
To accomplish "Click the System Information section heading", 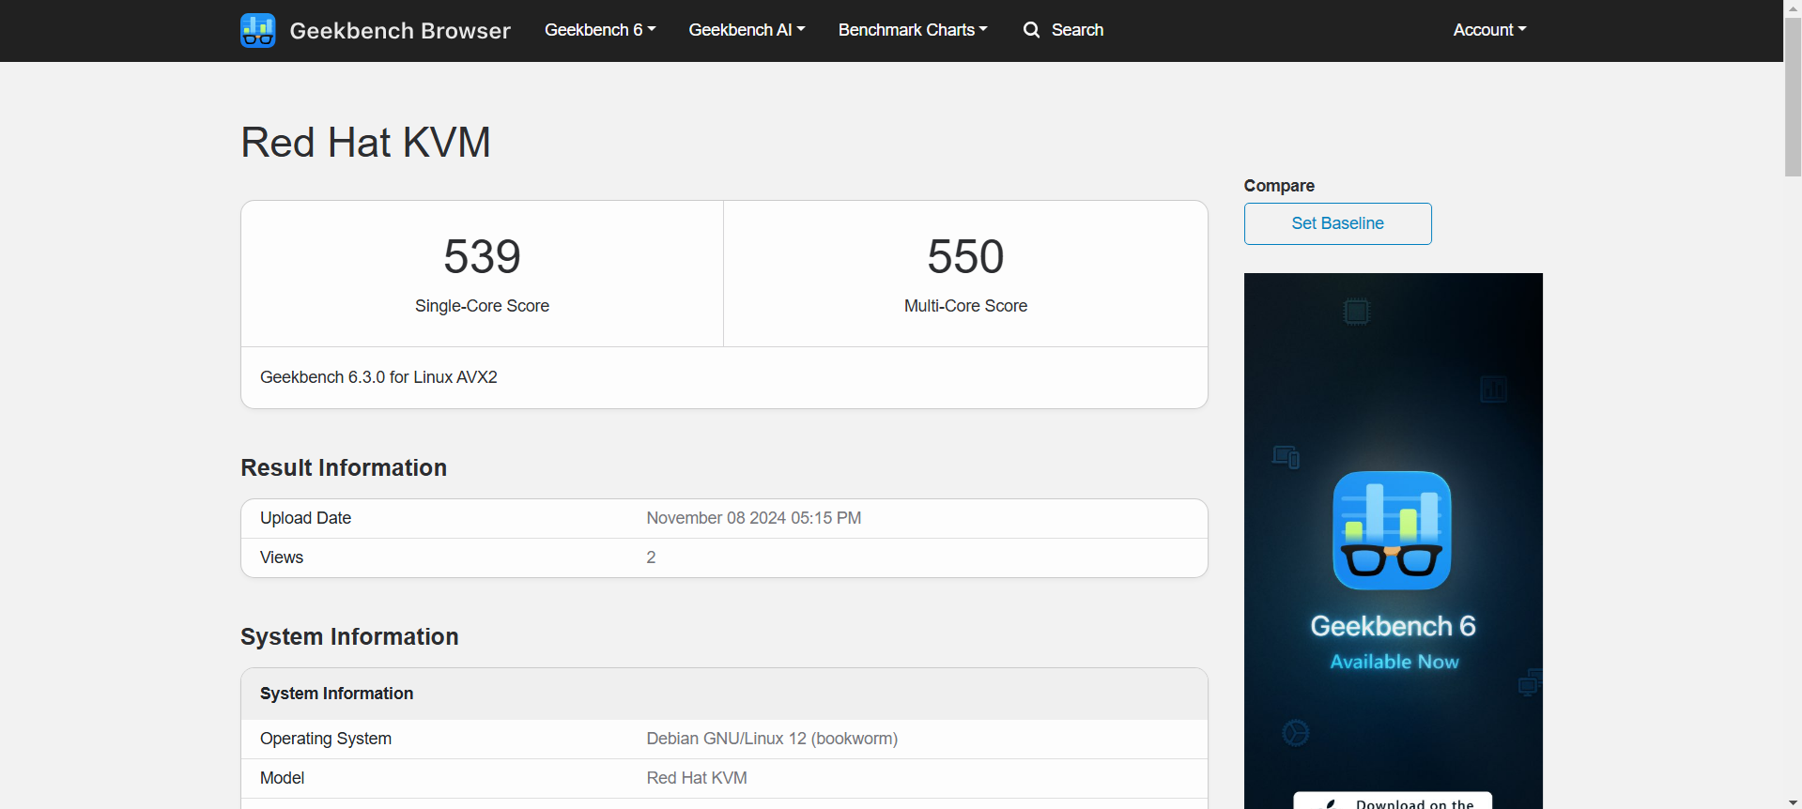I will 349,636.
